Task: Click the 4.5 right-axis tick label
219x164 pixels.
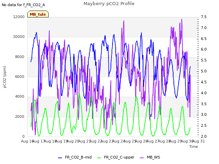Action: 204,82
